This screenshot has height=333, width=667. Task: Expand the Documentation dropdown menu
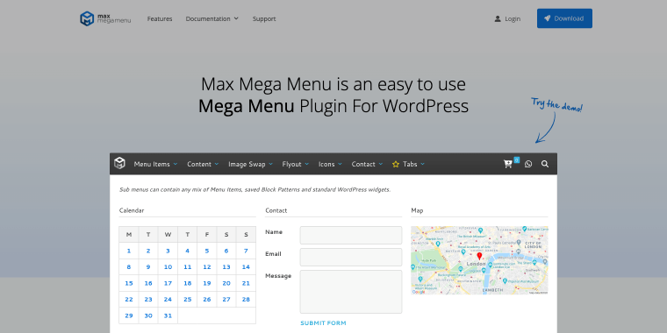pyautogui.click(x=212, y=18)
